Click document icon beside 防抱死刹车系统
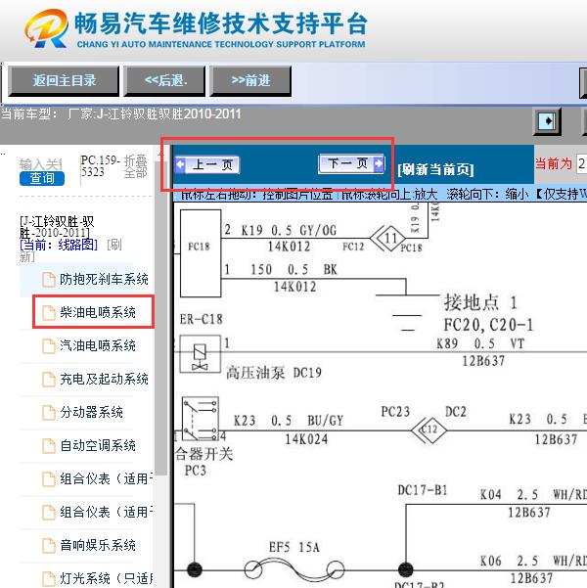Image resolution: width=587 pixels, height=588 pixels. click(x=49, y=280)
